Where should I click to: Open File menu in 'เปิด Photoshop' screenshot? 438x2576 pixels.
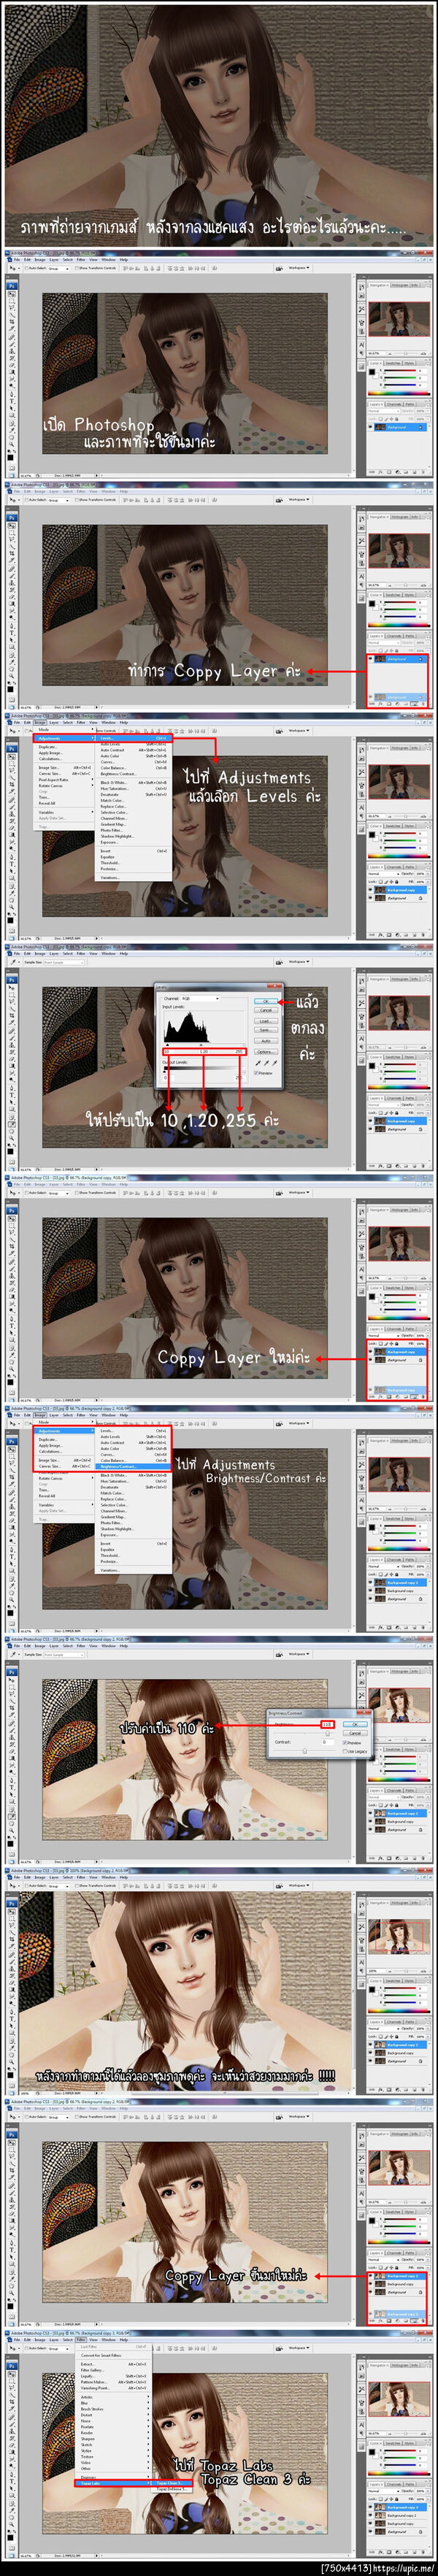click(x=17, y=260)
